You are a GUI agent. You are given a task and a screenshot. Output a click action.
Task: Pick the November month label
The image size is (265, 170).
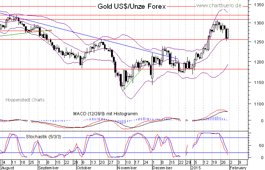[x=127, y=168]
